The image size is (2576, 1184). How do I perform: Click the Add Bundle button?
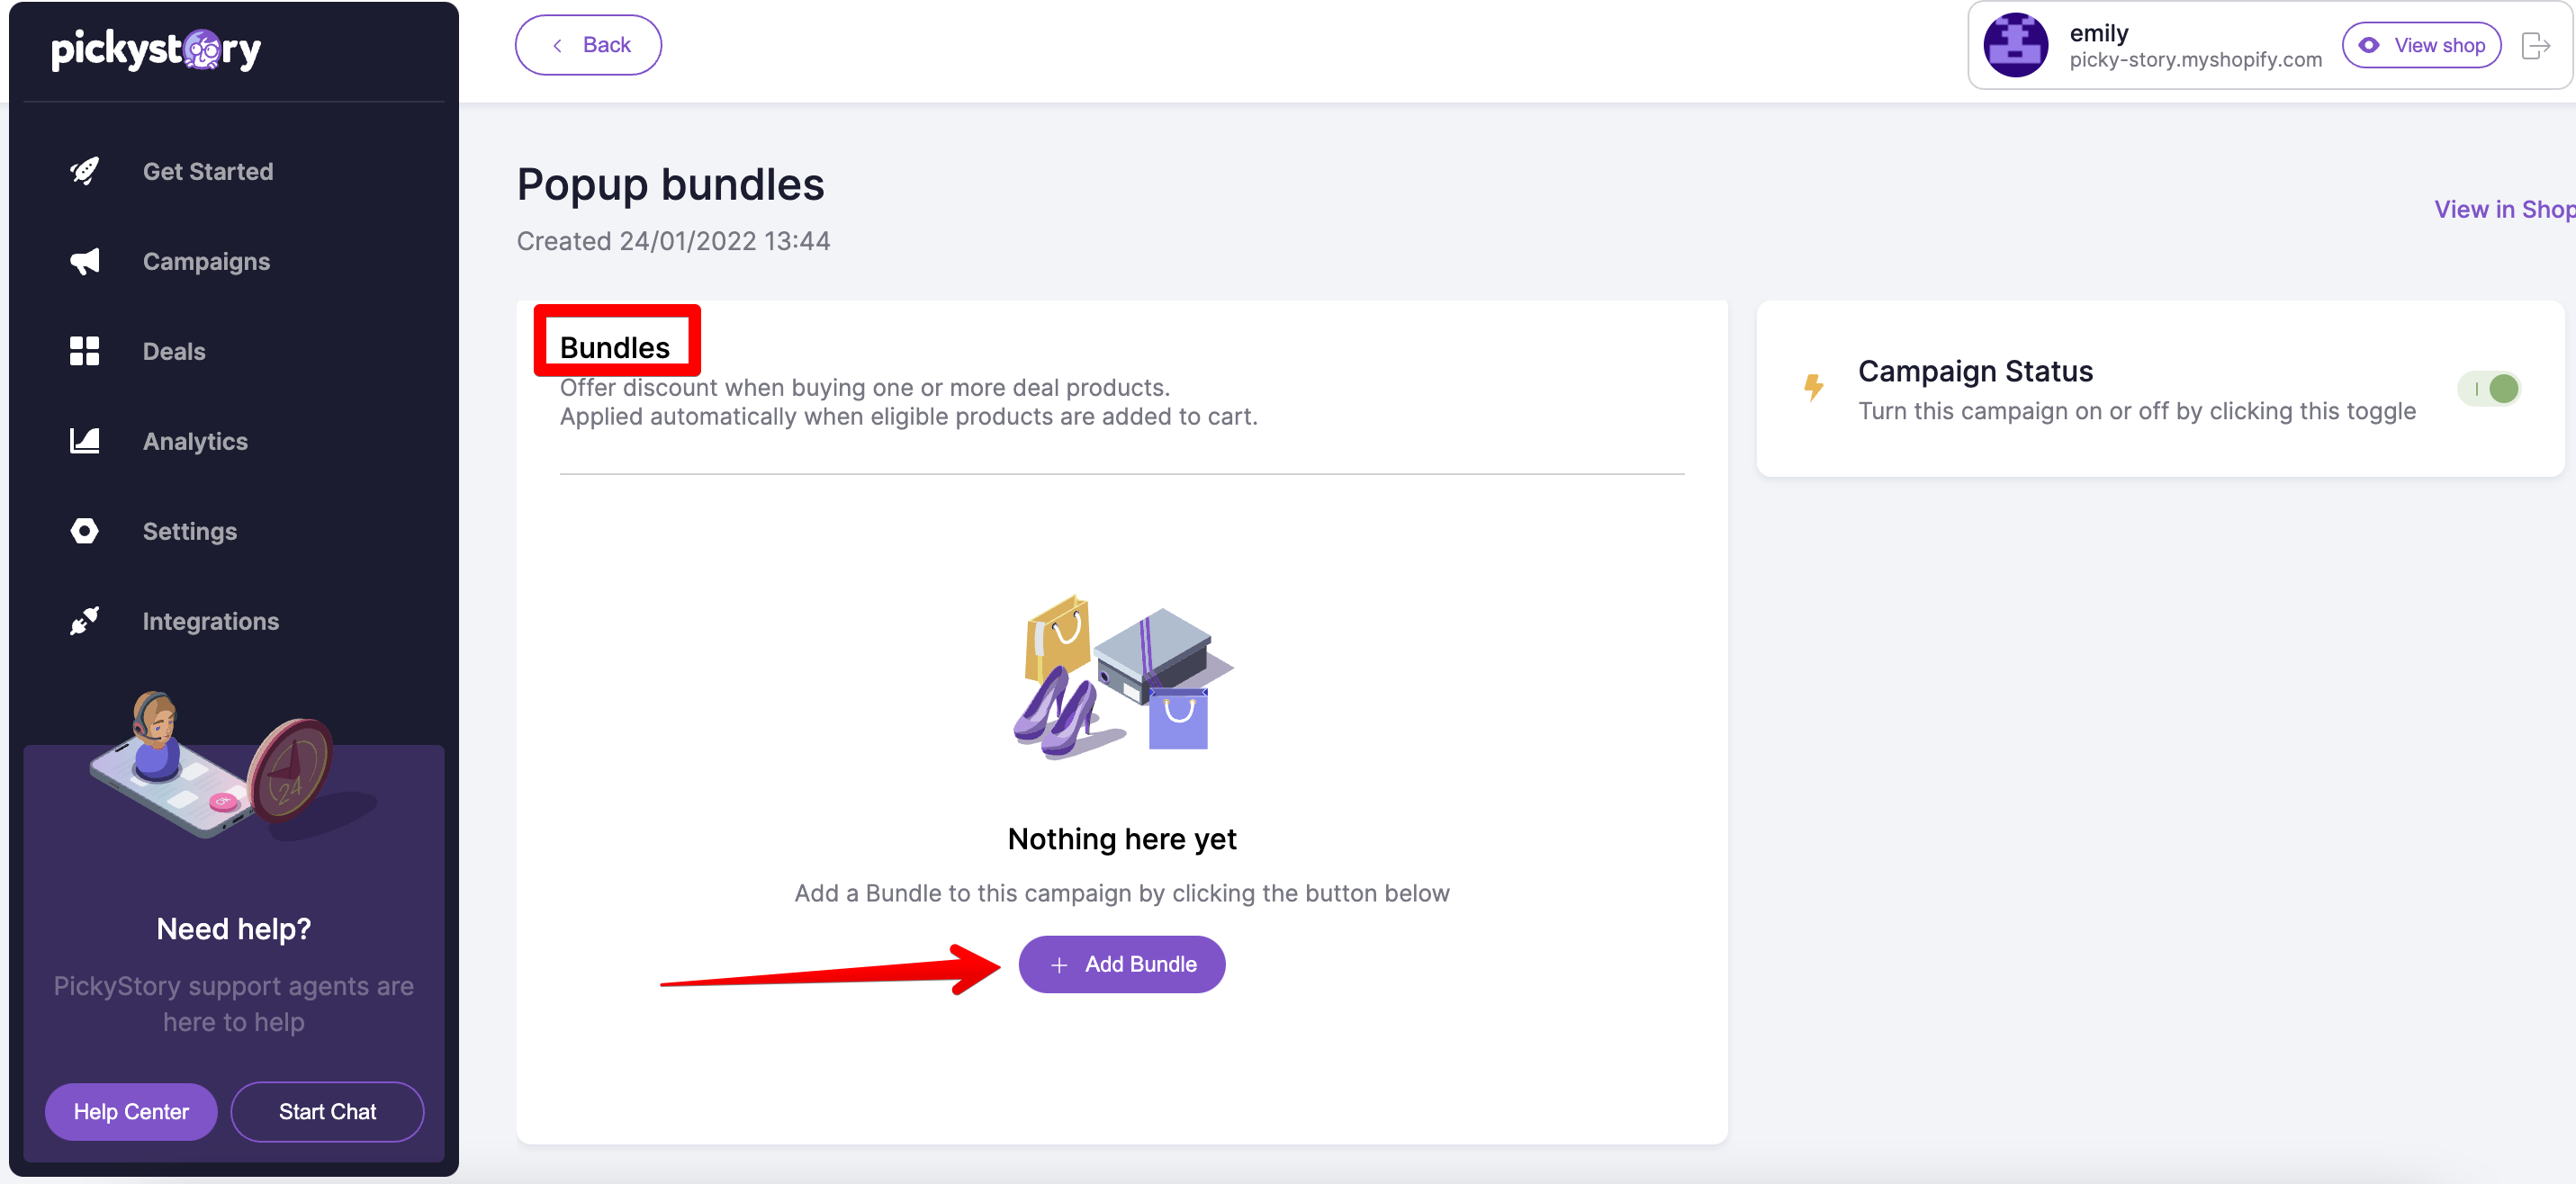(x=1122, y=964)
